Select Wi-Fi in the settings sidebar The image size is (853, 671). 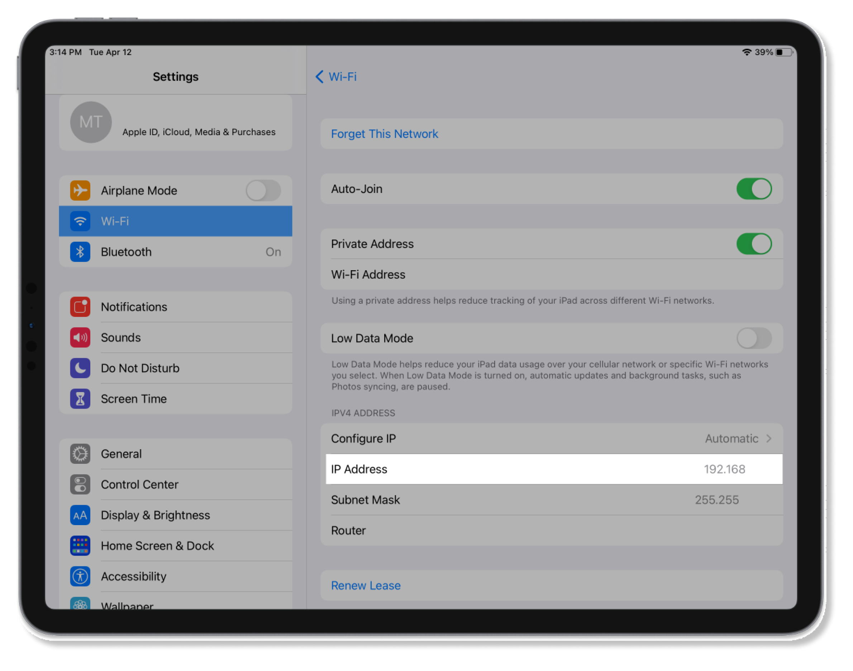coord(176,221)
